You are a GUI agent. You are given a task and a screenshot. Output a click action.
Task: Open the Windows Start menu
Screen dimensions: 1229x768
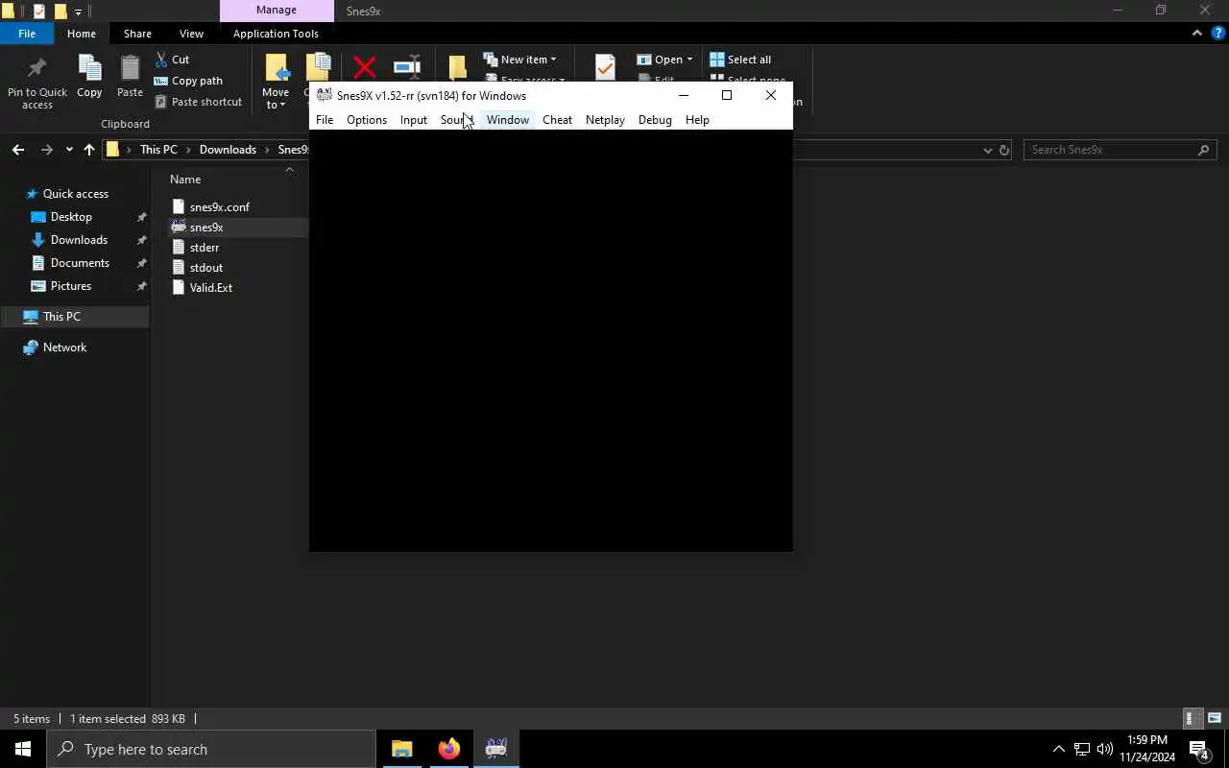click(x=23, y=749)
